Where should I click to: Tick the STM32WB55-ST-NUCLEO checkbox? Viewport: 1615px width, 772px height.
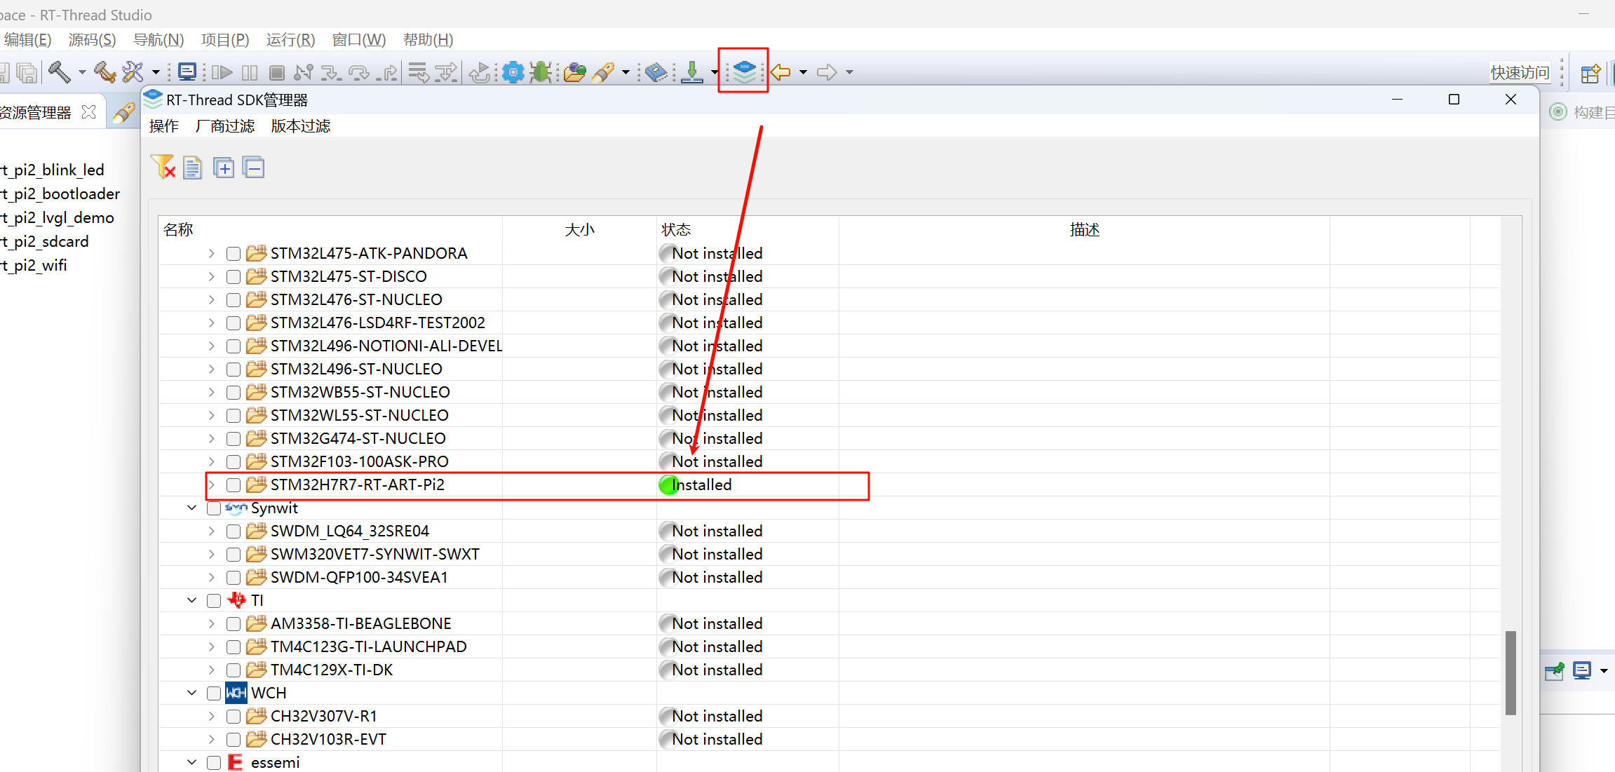point(234,393)
